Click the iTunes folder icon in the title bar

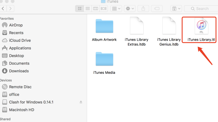(103, 1)
